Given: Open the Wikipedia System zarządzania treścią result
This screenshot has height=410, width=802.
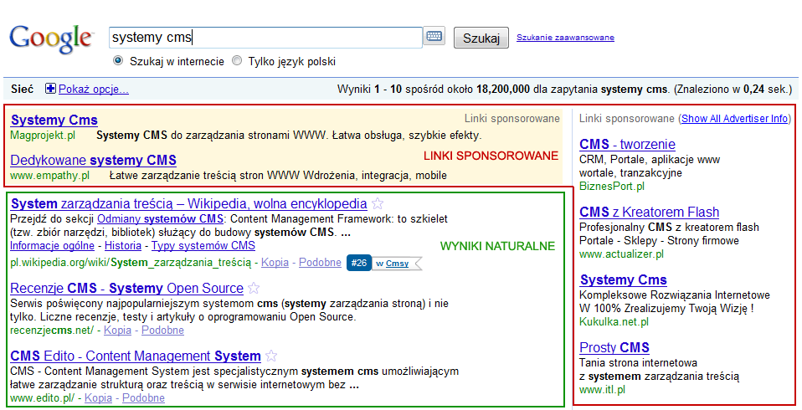Looking at the screenshot, I should (x=188, y=204).
